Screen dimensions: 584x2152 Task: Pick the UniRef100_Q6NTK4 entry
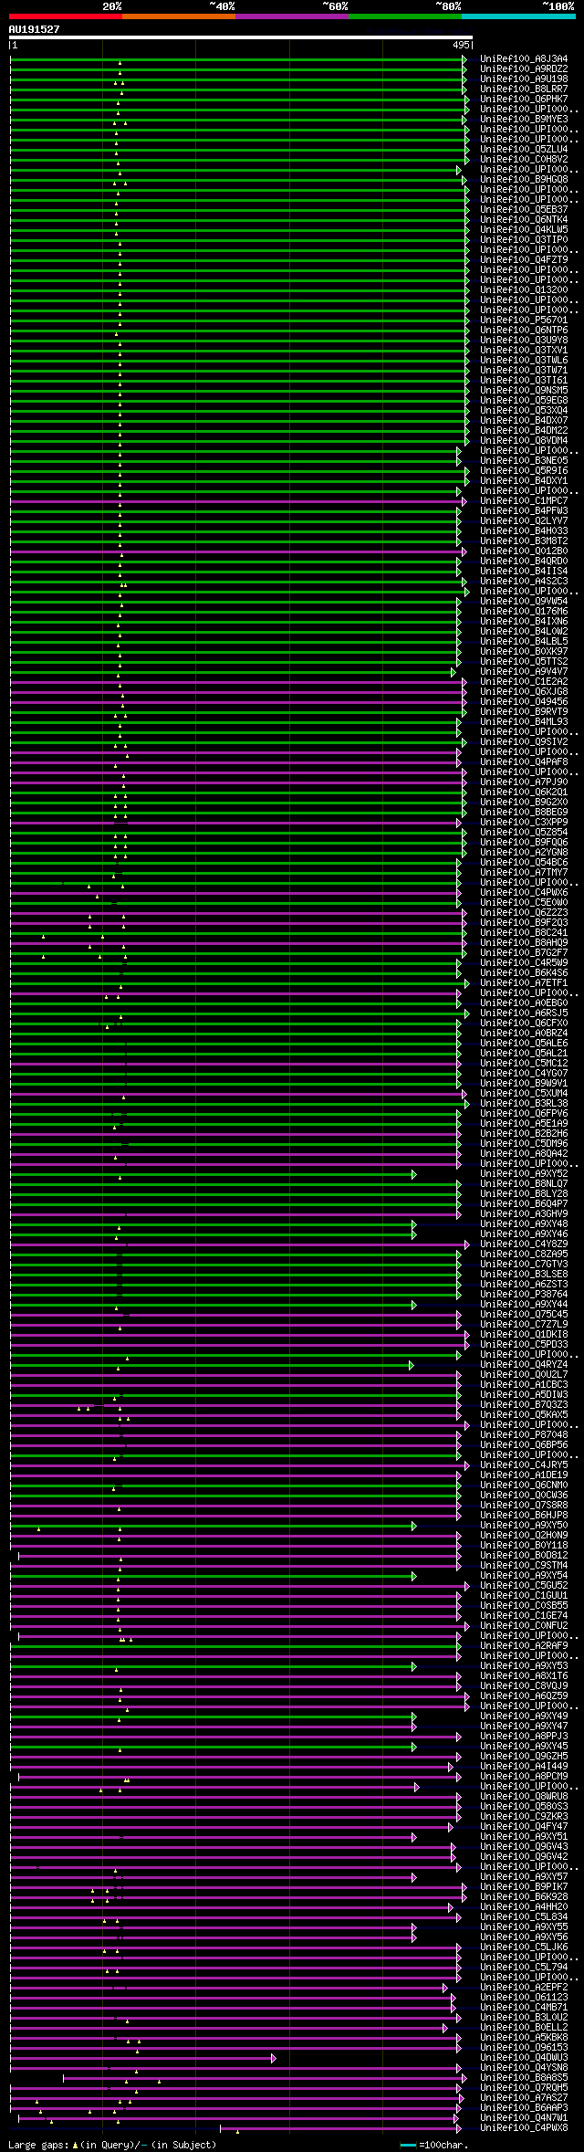tap(524, 219)
